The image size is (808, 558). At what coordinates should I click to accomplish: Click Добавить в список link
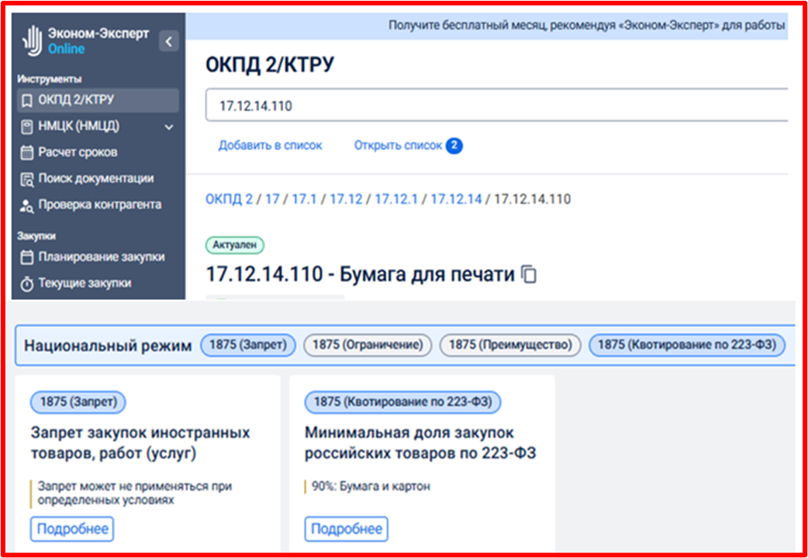click(270, 146)
